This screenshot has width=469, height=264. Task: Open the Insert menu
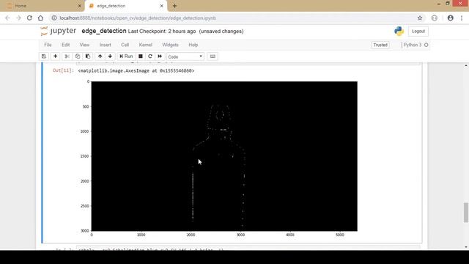(105, 45)
